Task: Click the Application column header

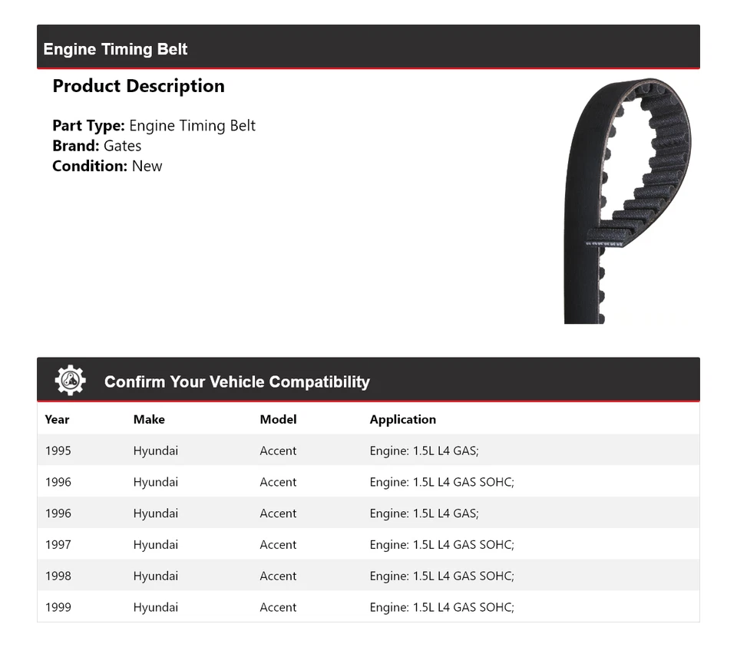Action: click(x=402, y=419)
